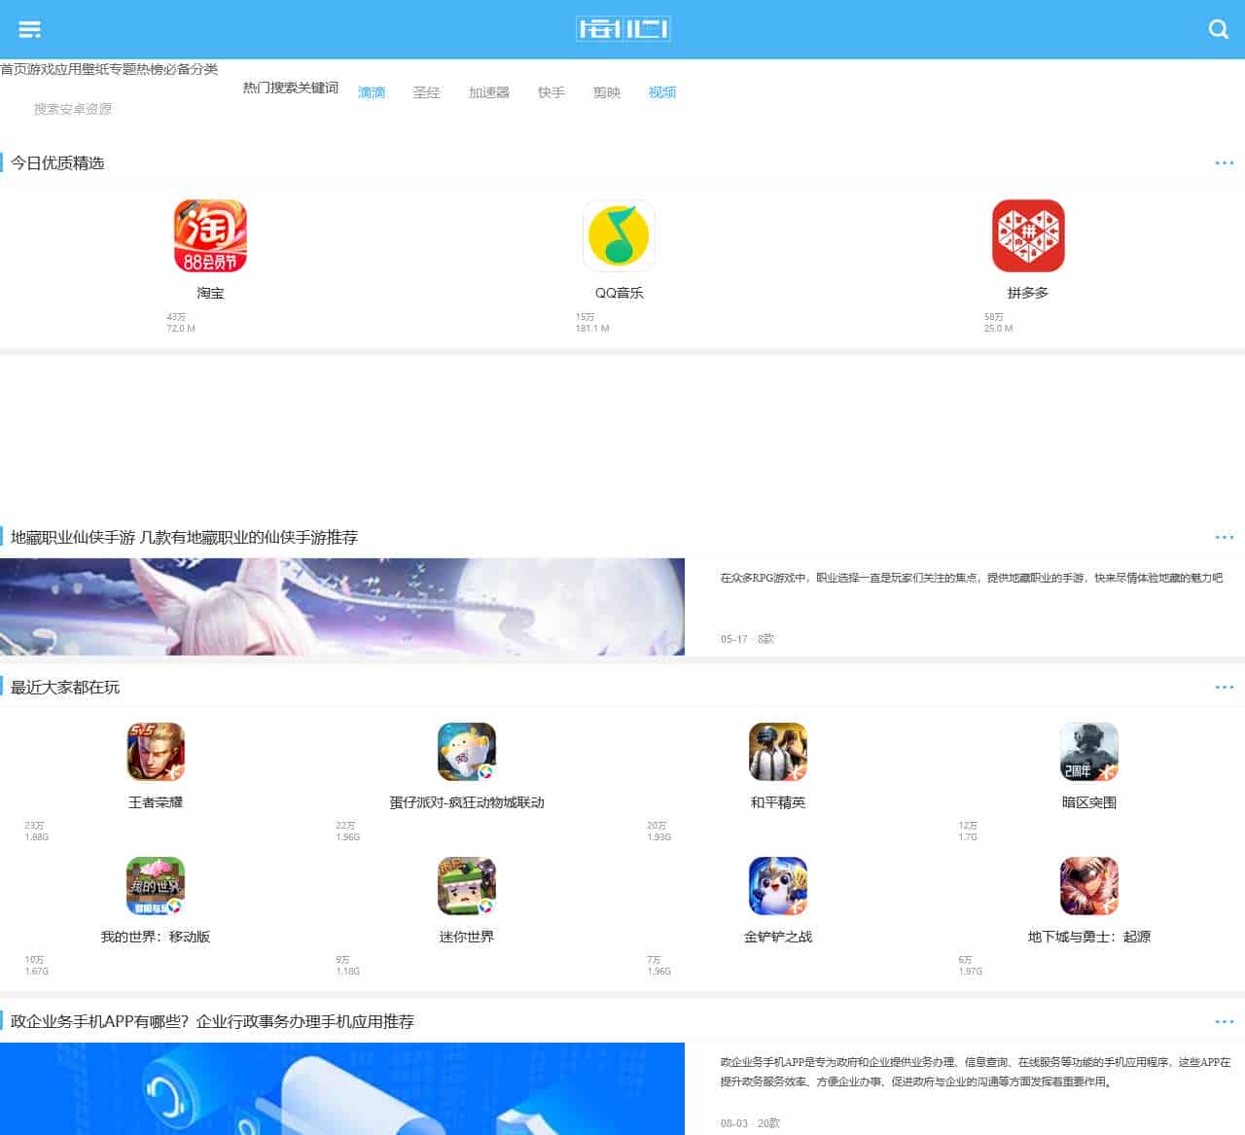The width and height of the screenshot is (1245, 1135).
Task: Show more of 最近大家都在玩 via dots icon
Action: click(x=1225, y=687)
